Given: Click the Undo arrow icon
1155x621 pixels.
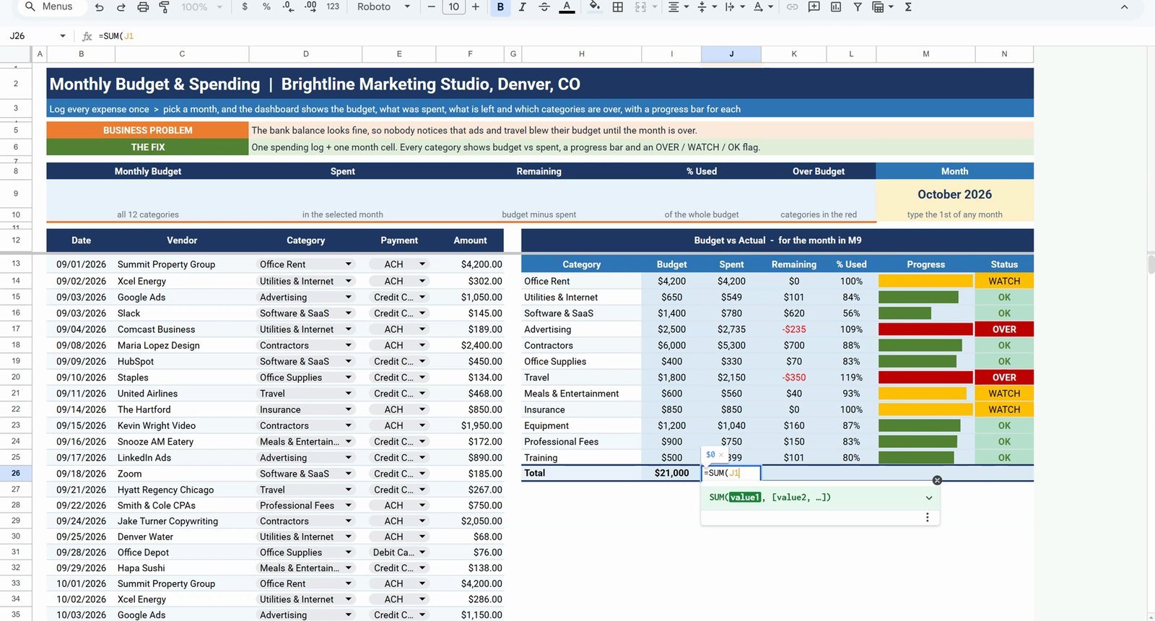Looking at the screenshot, I should coord(100,7).
